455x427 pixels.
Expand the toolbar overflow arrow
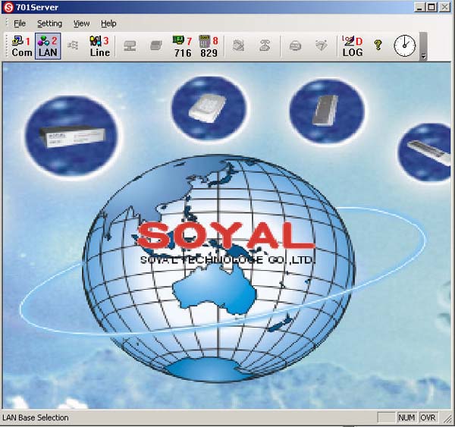click(x=423, y=56)
